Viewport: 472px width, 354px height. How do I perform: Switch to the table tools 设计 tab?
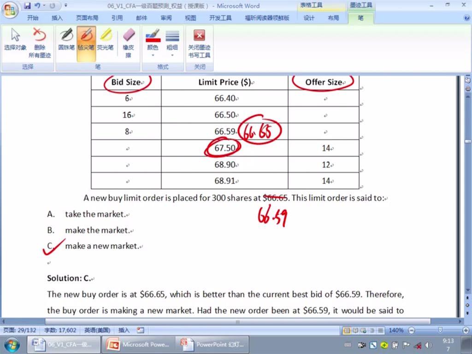(x=309, y=18)
